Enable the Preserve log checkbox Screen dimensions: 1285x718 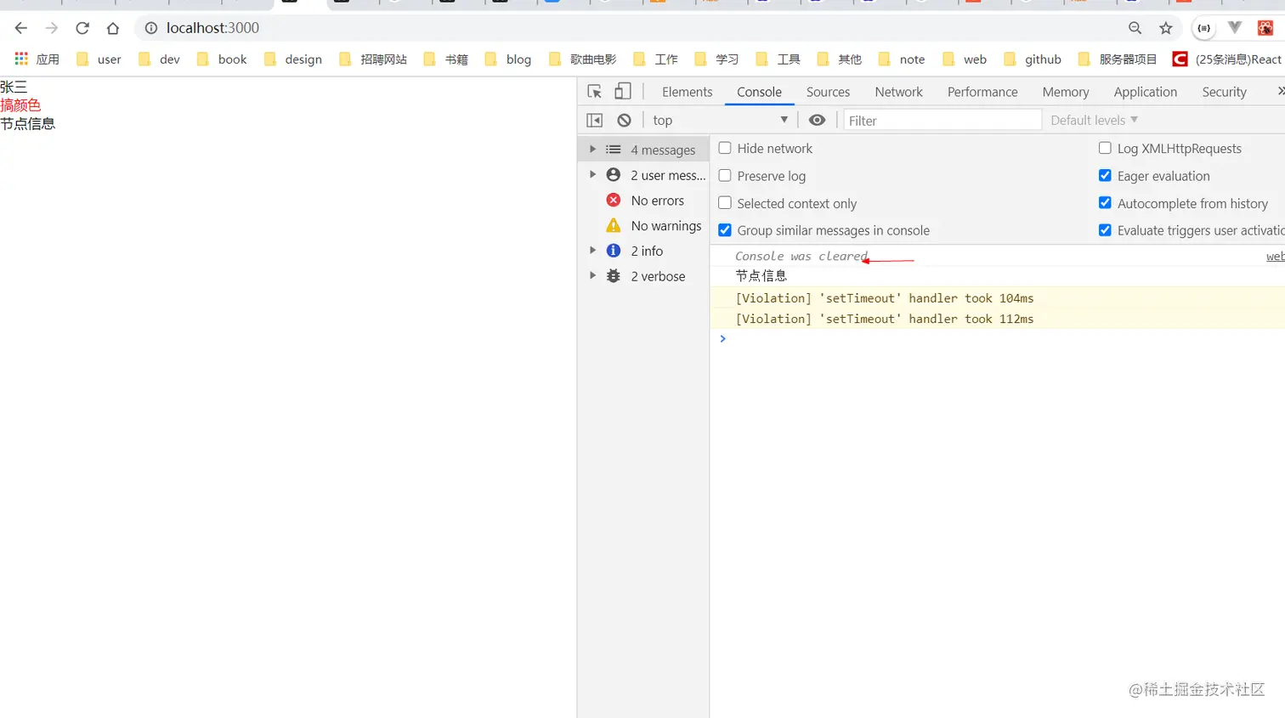[725, 176]
